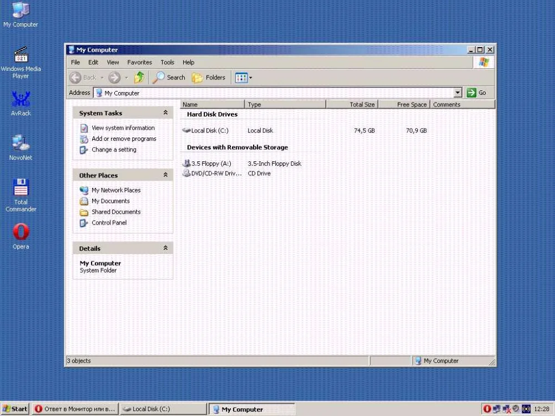555x416 pixels.
Task: Click the 3.5-Inch Floppy Disk type text
Action: point(274,164)
